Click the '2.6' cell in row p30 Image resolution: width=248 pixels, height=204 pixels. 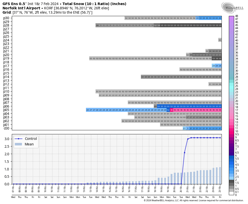coord(197,18)
